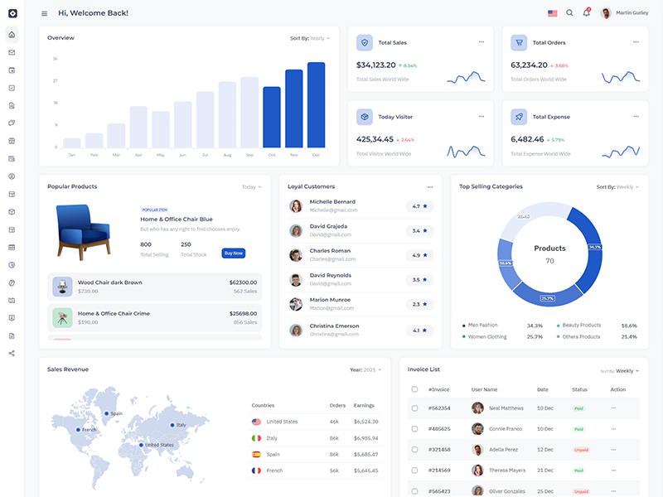Toggle the select-all checkbox in Invoice List header
This screenshot has width=663, height=497.
[x=415, y=389]
